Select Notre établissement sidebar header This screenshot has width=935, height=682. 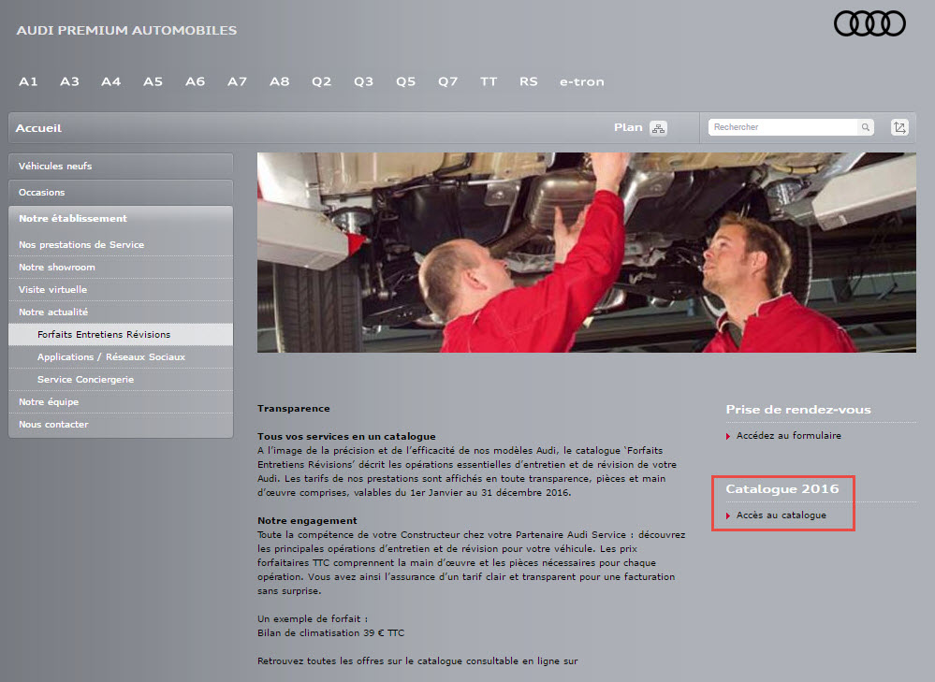[x=121, y=219]
